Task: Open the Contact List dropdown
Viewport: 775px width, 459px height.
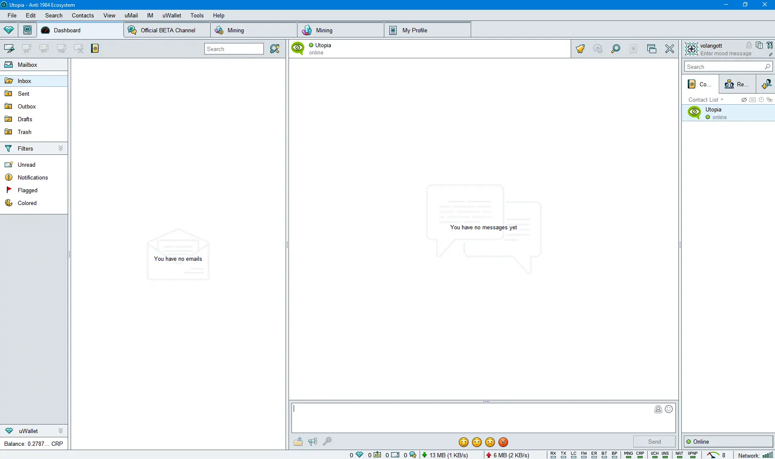Action: pyautogui.click(x=706, y=100)
